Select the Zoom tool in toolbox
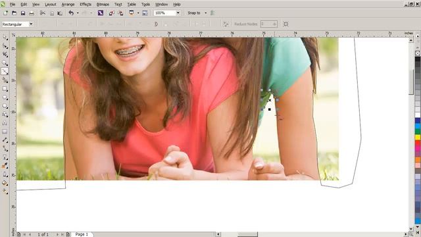Screen dimensions: 421x237 point(5,63)
